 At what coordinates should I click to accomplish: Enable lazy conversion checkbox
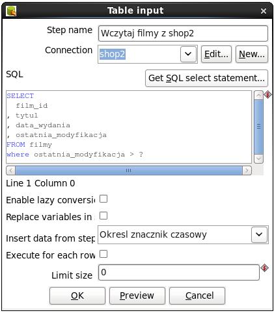tap(103, 199)
